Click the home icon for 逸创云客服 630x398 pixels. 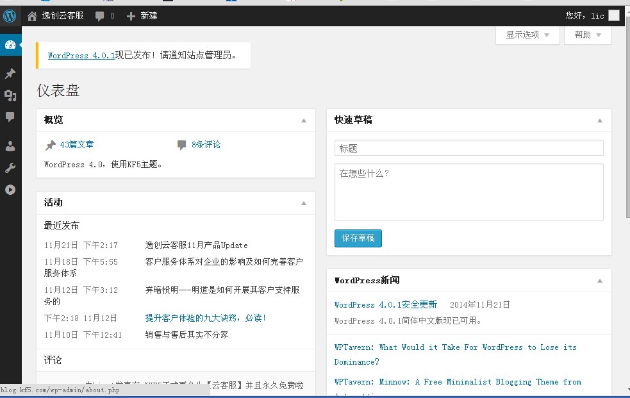click(x=32, y=16)
